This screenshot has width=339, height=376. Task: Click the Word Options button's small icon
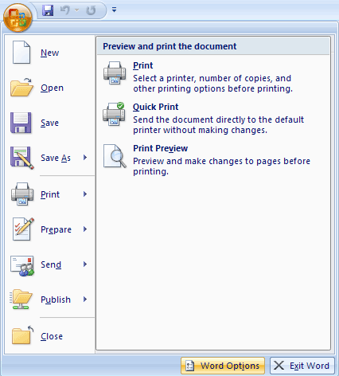[x=190, y=366]
